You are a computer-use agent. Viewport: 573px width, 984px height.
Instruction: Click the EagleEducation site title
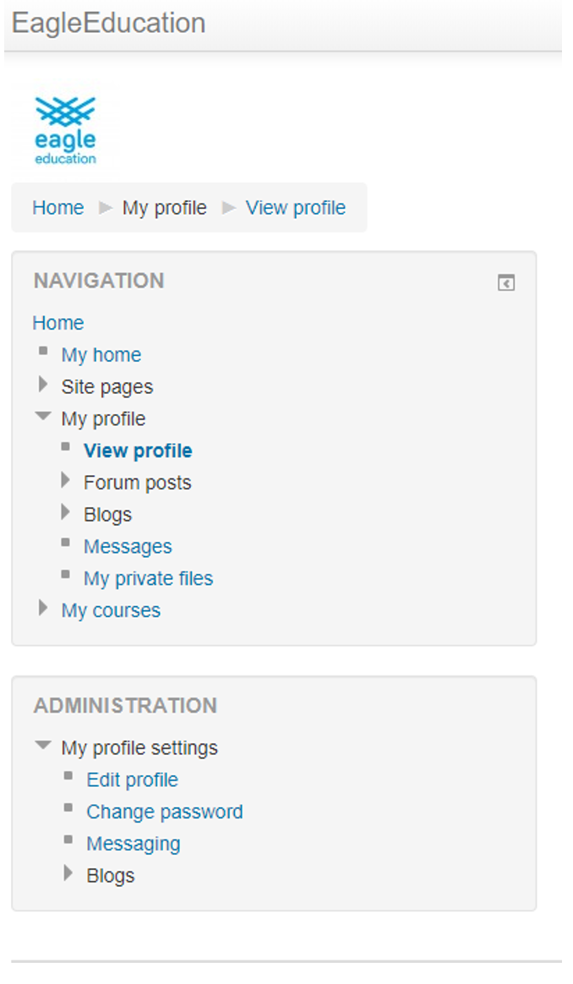(108, 23)
